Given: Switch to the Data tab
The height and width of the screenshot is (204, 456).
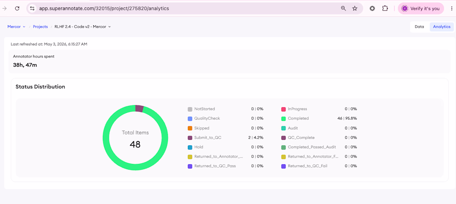Looking at the screenshot, I should tap(419, 27).
